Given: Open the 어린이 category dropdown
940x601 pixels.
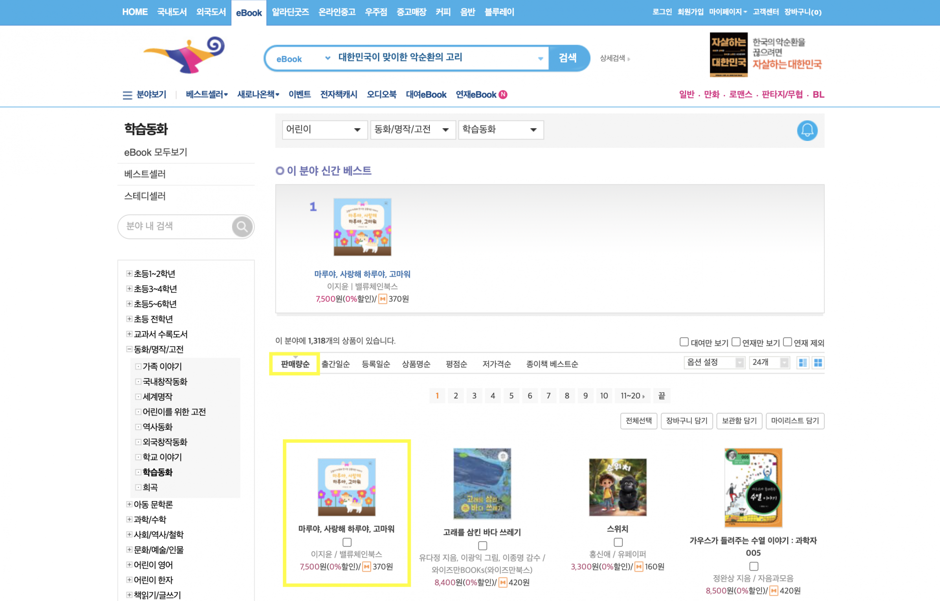Looking at the screenshot, I should [x=325, y=130].
